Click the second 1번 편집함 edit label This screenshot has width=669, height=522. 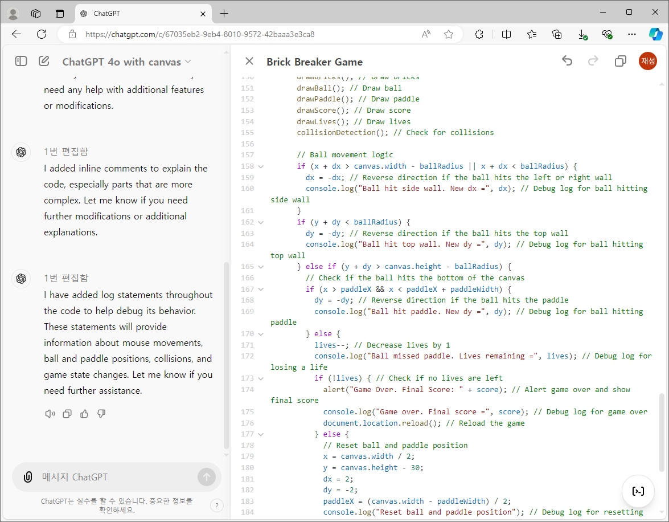(66, 278)
